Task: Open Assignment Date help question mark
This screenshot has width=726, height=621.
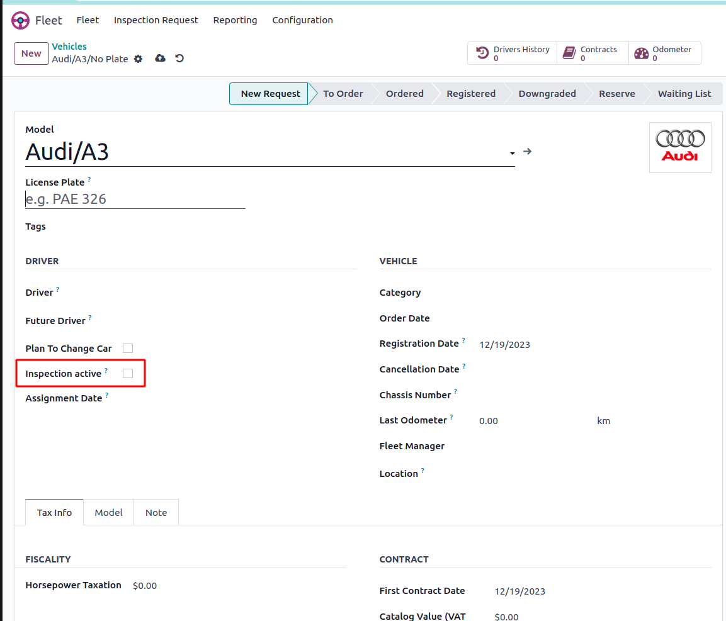Action: 107,394
